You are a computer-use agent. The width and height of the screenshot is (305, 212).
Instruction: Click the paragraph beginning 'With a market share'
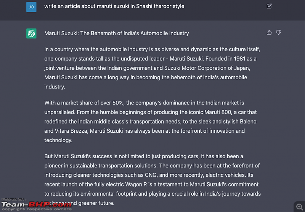150,121
